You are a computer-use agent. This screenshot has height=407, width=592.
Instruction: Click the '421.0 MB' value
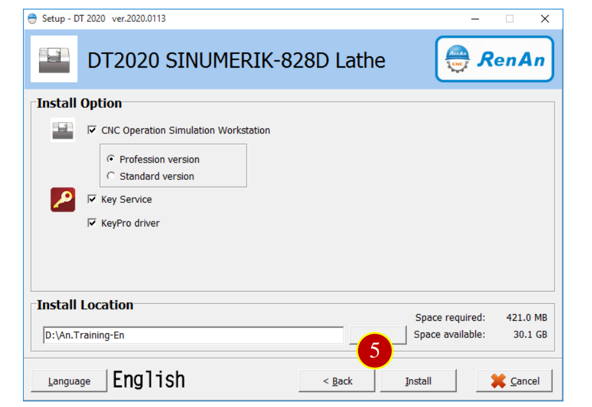[527, 318]
